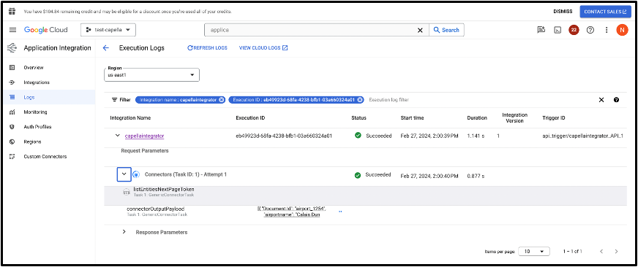Click VIEW CLOUD LOGS link

click(263, 48)
